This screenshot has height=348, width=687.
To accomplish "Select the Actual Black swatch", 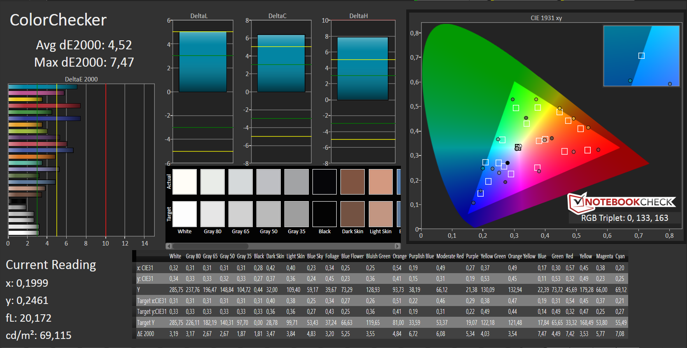I will pyautogui.click(x=324, y=182).
